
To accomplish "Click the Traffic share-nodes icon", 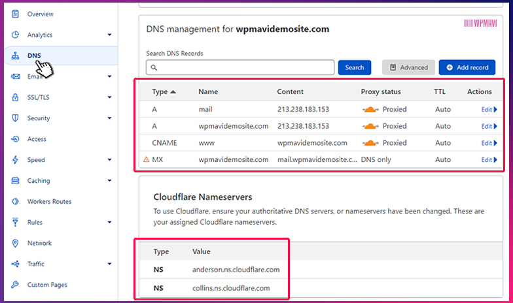I will 15,264.
